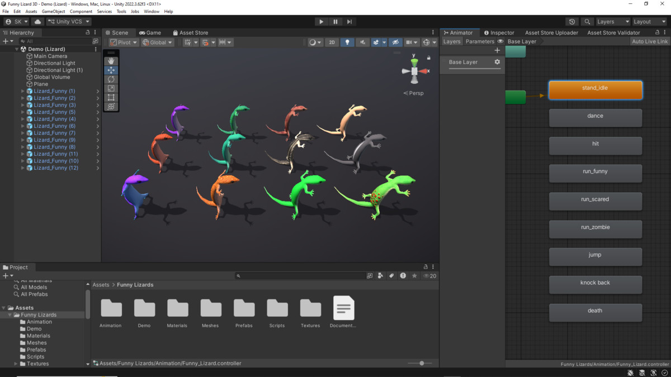The height and width of the screenshot is (377, 671).
Task: Toggle the Scene gizmo rotation lock
Action: coord(429,58)
